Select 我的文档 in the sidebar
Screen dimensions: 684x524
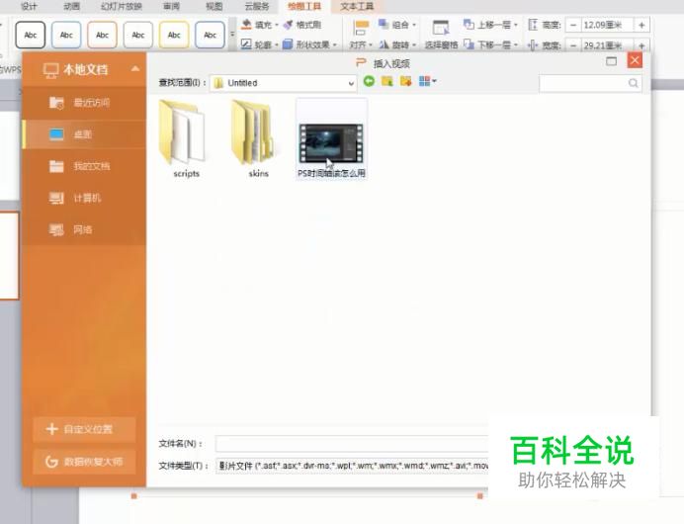click(84, 166)
